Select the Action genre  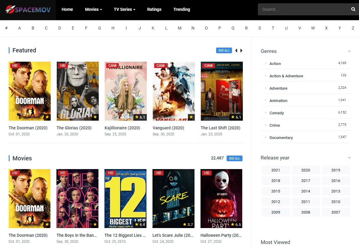pos(275,63)
